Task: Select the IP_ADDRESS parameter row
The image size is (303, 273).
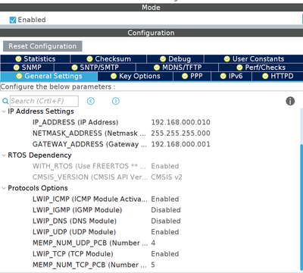Action: (150, 122)
